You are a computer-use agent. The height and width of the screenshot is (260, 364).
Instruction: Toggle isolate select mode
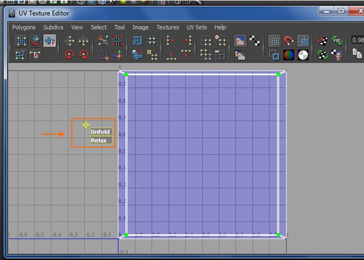pos(206,41)
